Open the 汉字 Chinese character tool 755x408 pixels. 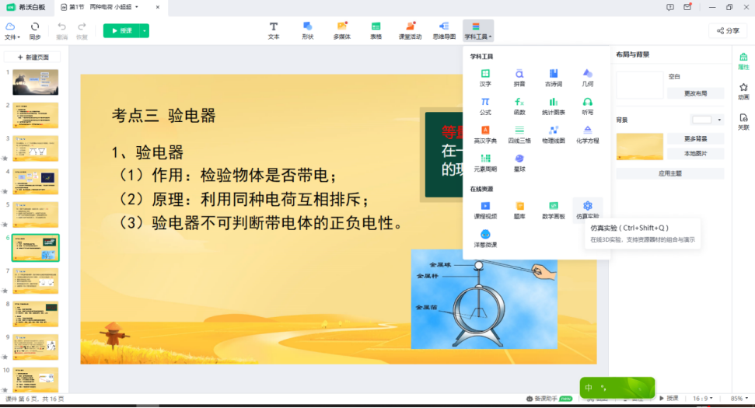[485, 77]
